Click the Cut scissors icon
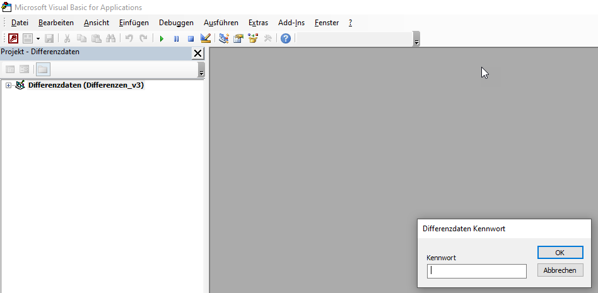Viewport: 598px width, 293px height. coord(67,38)
